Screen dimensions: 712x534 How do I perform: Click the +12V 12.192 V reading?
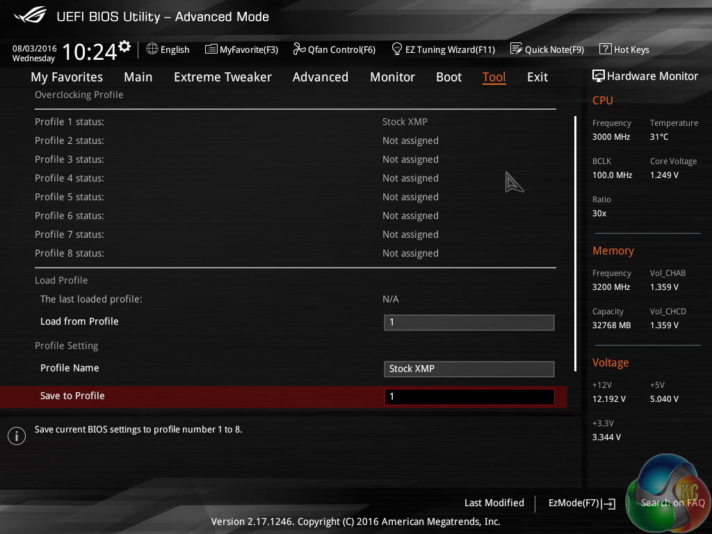609,398
